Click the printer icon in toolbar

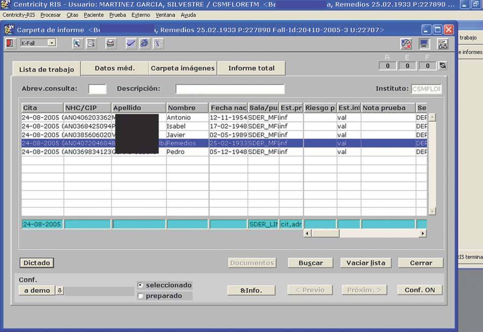tap(110, 44)
